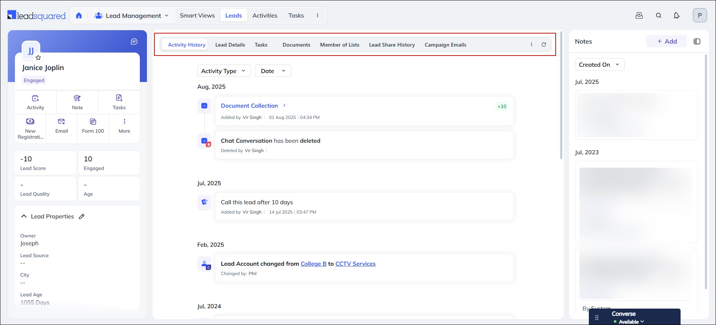Open Lead Share History tab

392,45
